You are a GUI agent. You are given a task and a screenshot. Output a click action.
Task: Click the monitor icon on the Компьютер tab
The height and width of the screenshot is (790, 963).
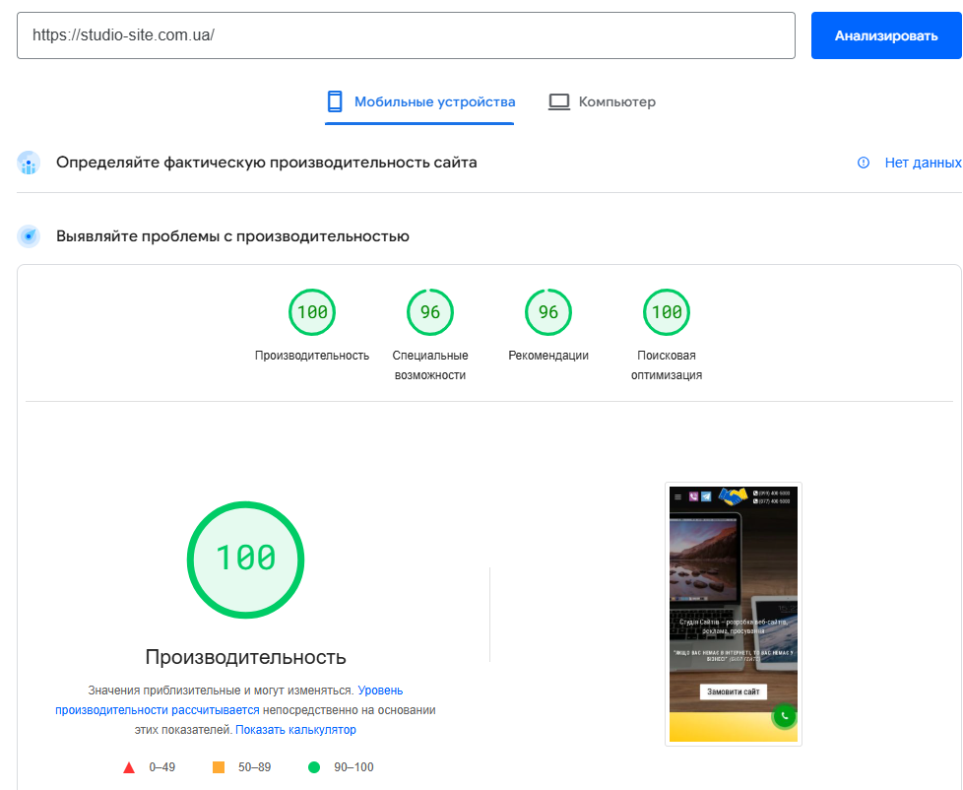560,99
